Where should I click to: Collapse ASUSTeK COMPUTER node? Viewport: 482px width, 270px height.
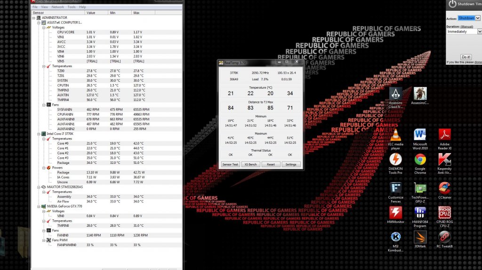coord(39,23)
